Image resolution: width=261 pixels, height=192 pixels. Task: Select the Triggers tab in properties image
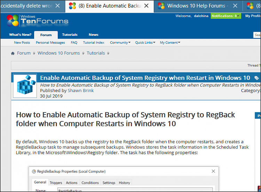[x=56, y=183]
